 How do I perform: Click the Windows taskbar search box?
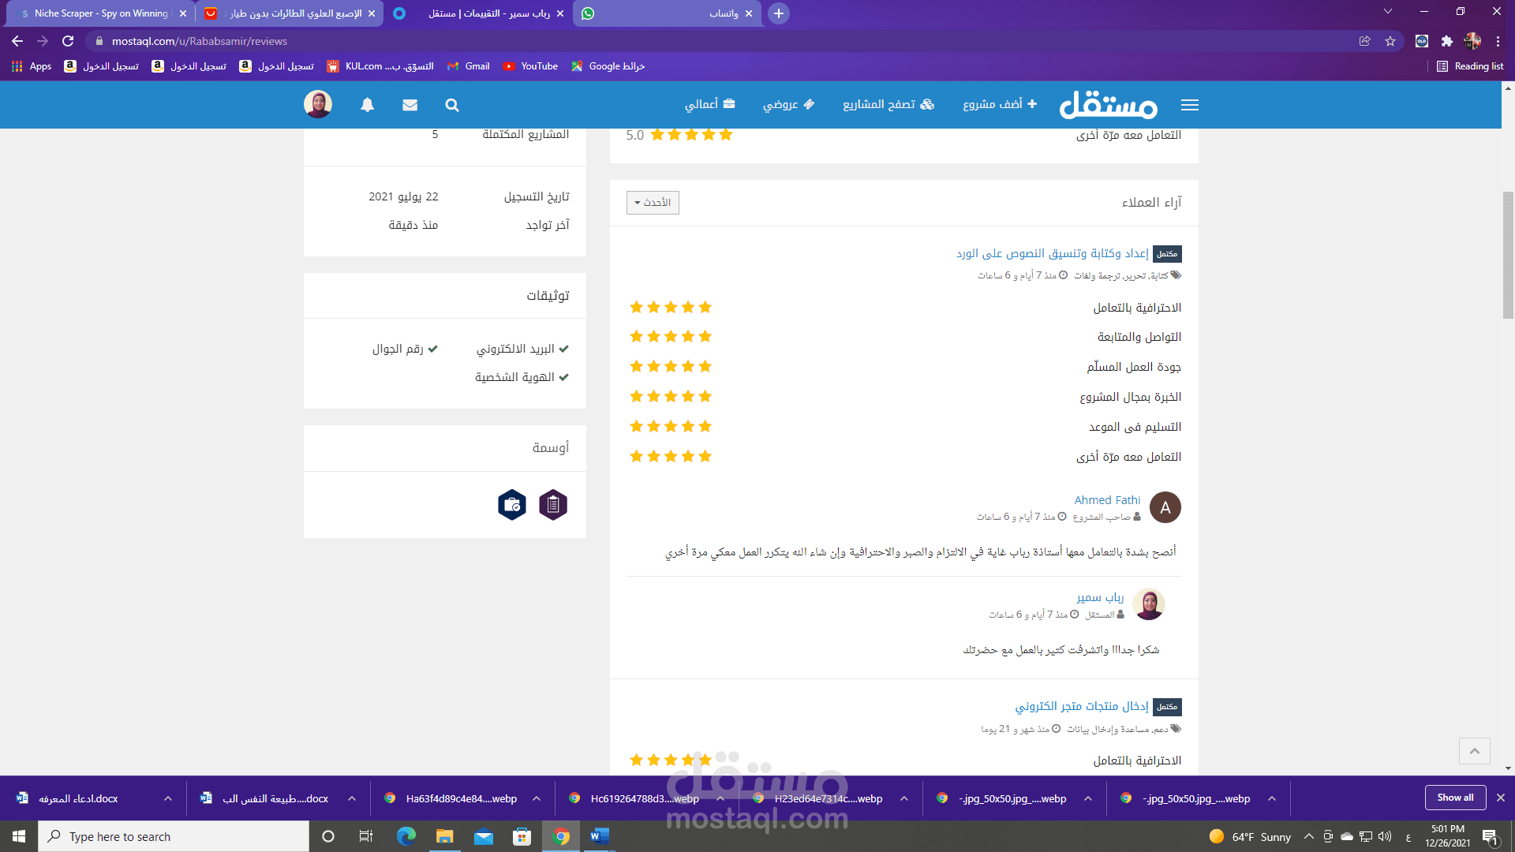(174, 836)
